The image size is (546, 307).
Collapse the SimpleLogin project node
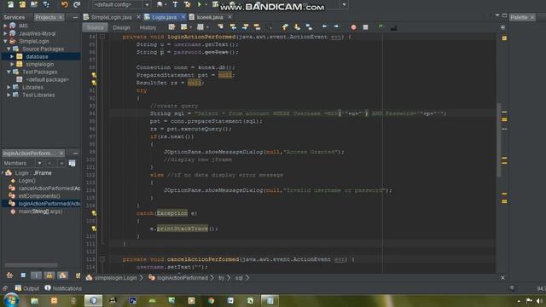pos(5,41)
